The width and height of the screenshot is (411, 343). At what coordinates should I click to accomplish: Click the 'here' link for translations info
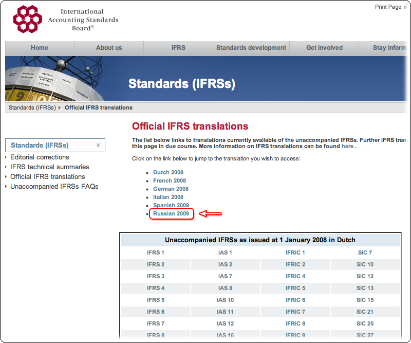(x=347, y=146)
